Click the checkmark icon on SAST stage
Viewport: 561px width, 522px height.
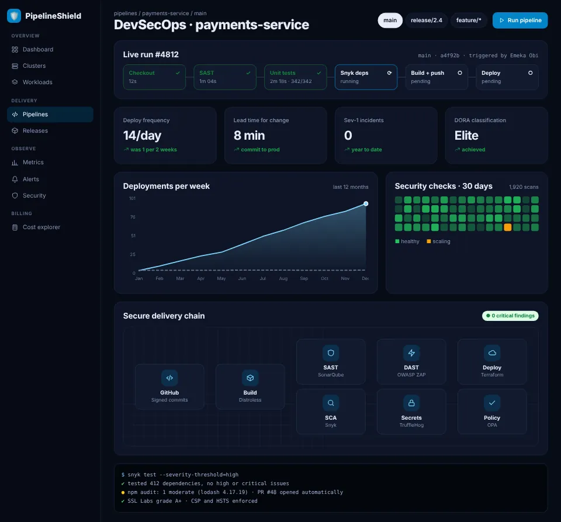tap(248, 72)
